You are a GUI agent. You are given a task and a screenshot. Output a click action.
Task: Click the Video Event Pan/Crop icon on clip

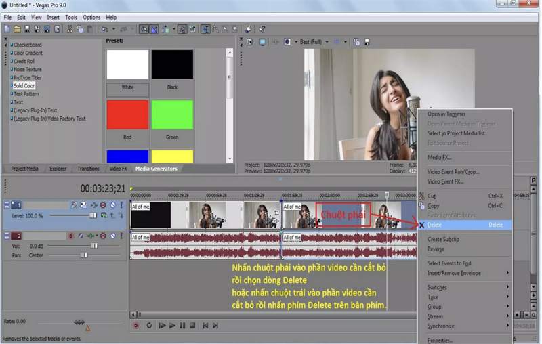click(x=276, y=213)
